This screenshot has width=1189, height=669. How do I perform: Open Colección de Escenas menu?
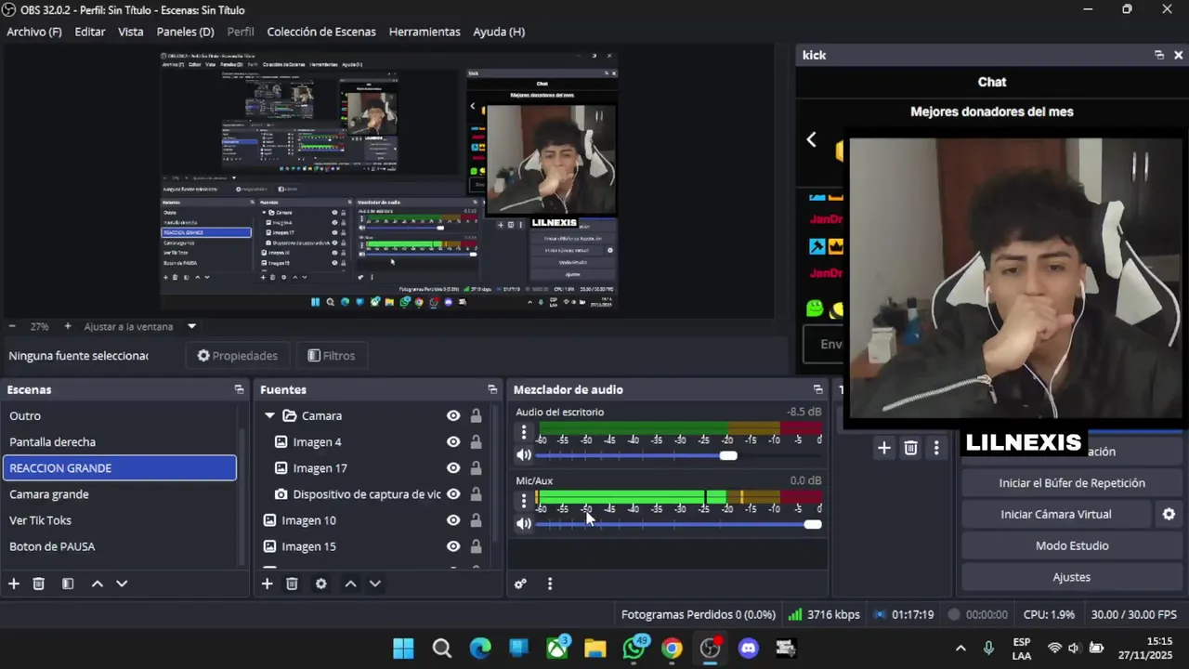point(321,32)
